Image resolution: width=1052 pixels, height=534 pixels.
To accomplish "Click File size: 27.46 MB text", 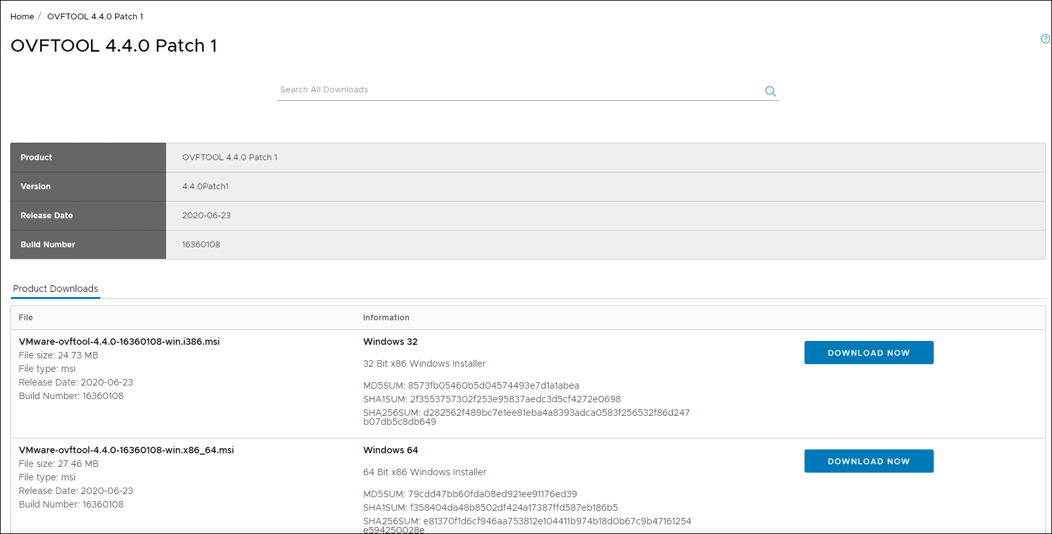I will 58,464.
